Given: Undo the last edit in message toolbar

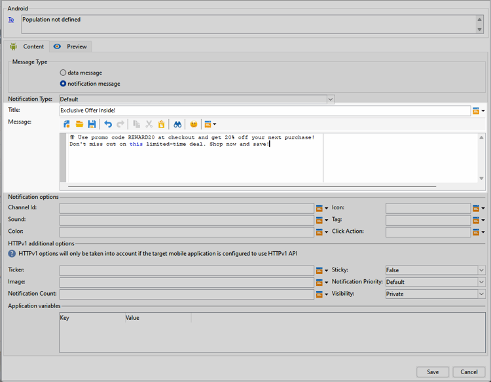Looking at the screenshot, I should (x=108, y=124).
